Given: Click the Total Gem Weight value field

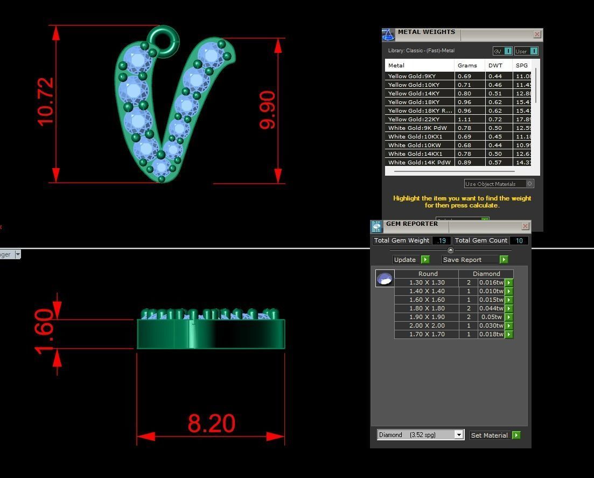Looking at the screenshot, I should point(442,241).
